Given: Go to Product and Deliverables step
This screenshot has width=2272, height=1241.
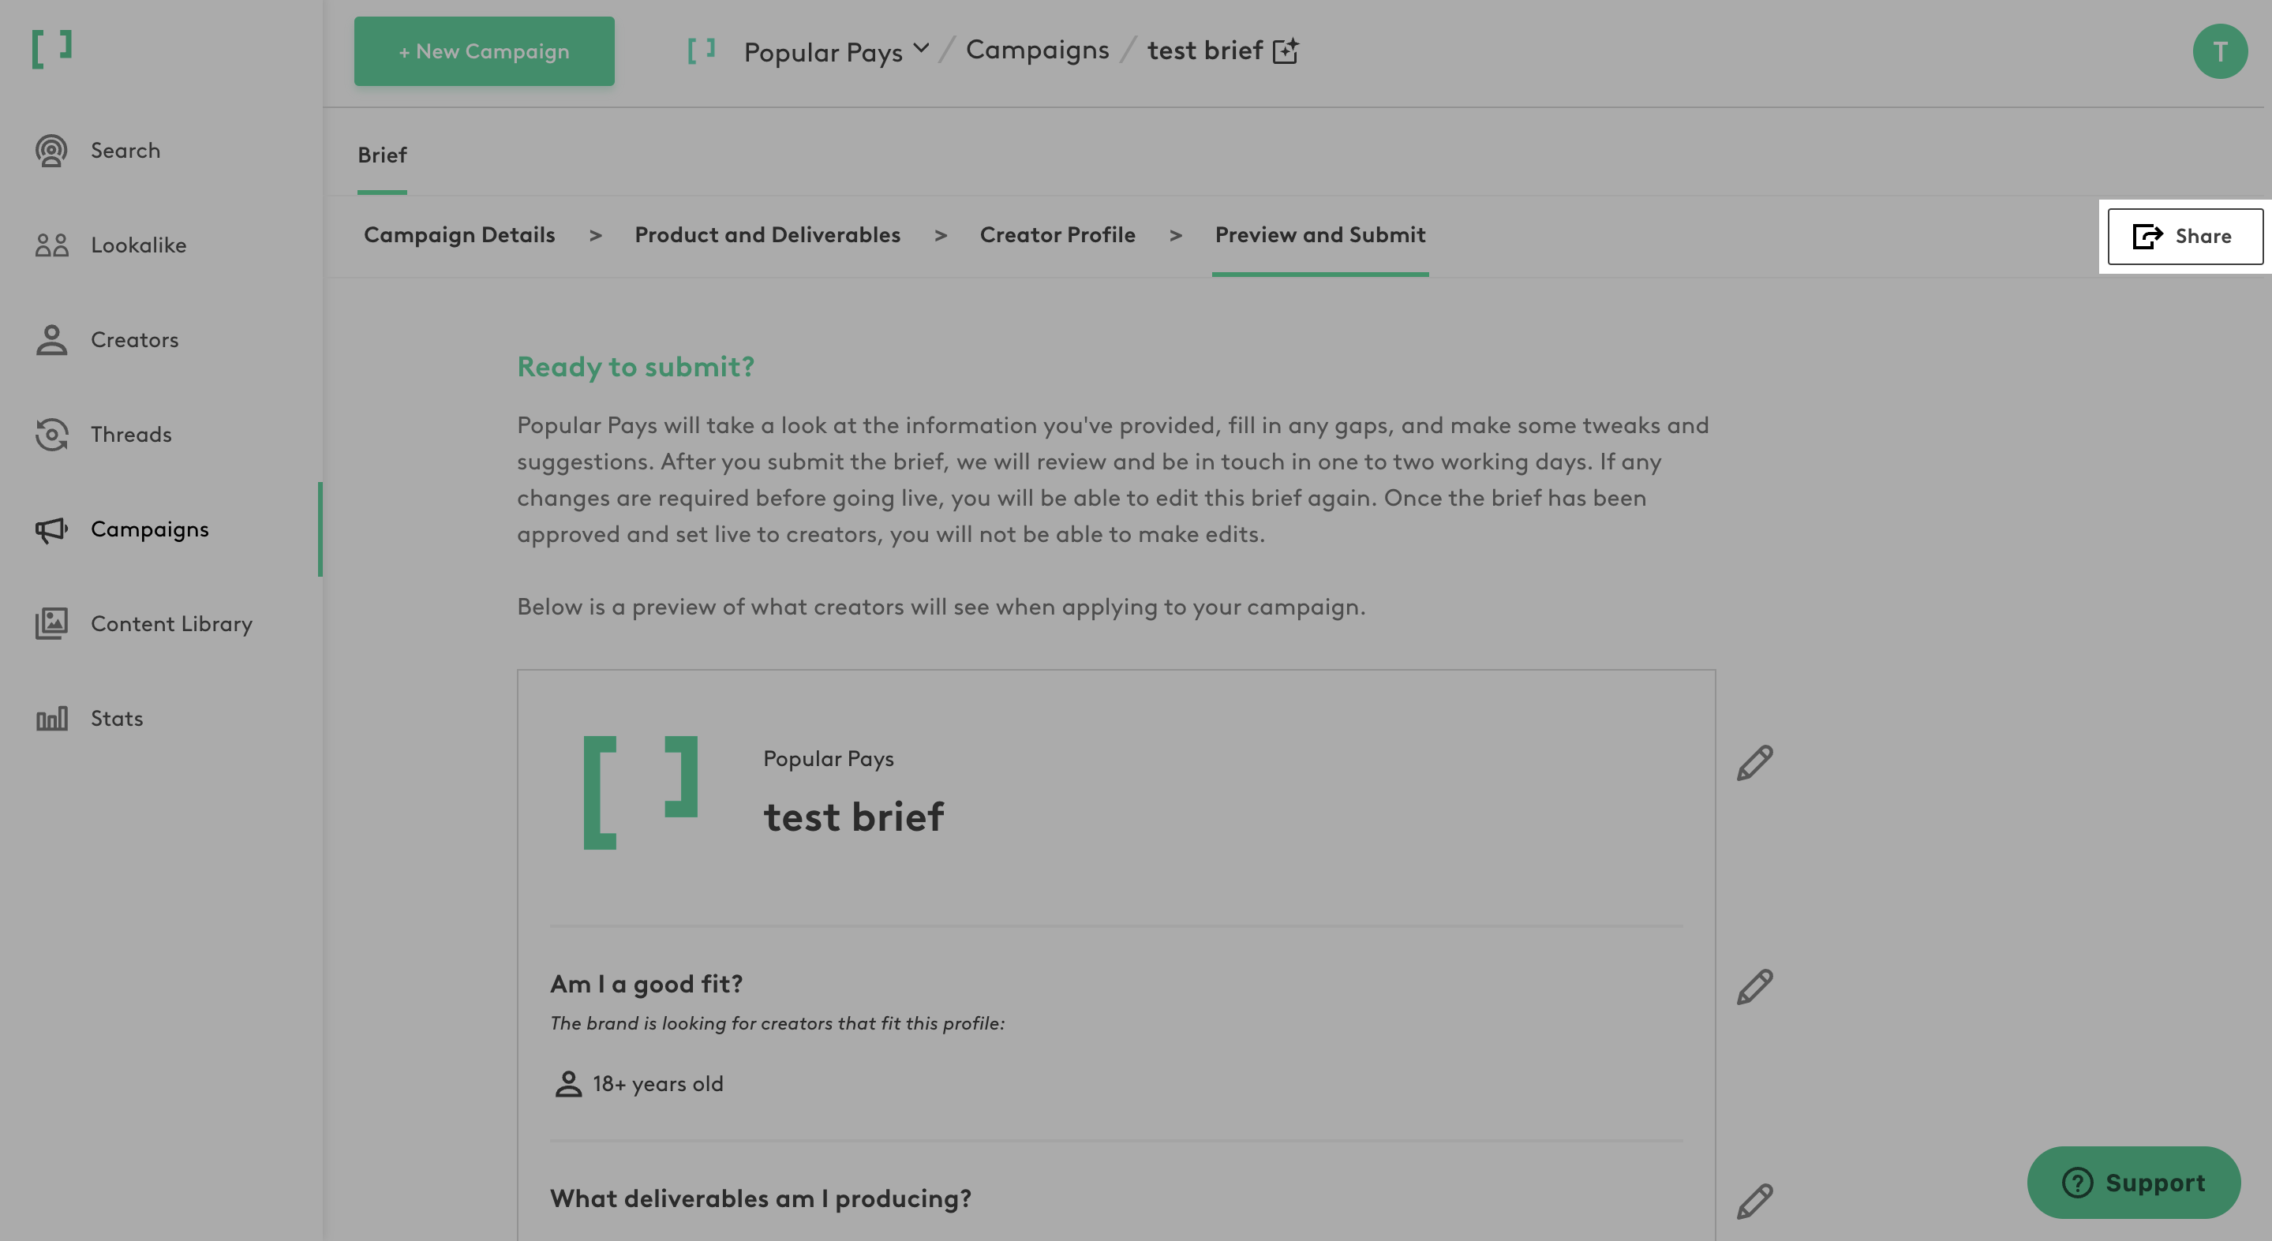Looking at the screenshot, I should [766, 236].
